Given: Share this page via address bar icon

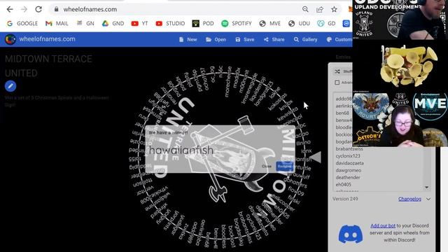Looking at the screenshot, I should [x=319, y=9].
